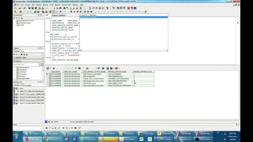This screenshot has height=142, width=253.
Task: Switch to the Statistics tab
Action: pyautogui.click(x=62, y=15)
